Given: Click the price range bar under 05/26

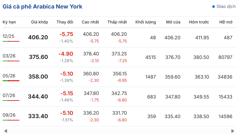Looking at the screenshot, I should pyautogui.click(x=11, y=81).
